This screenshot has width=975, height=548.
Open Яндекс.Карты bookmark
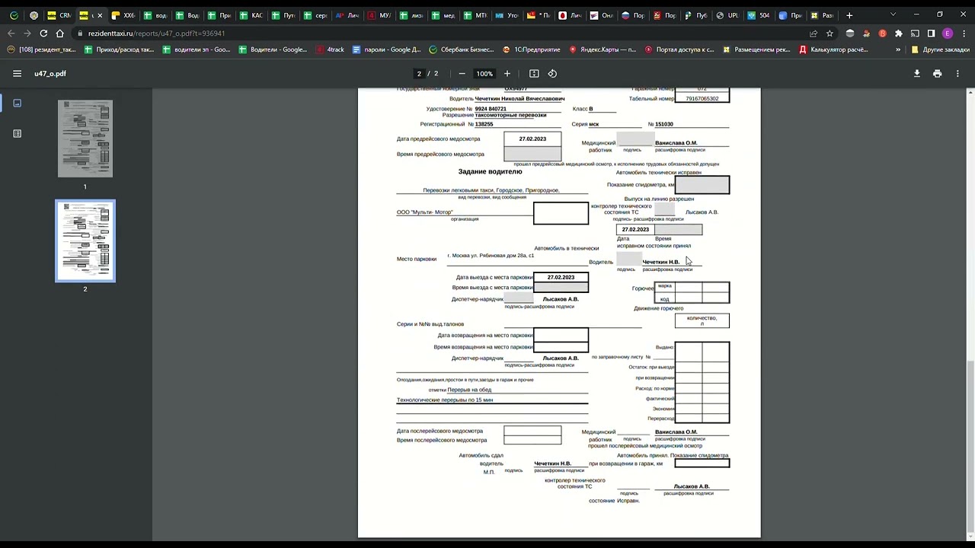(x=603, y=49)
